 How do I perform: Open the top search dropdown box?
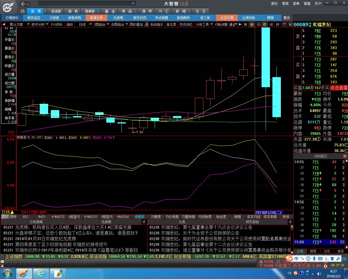point(87,4)
